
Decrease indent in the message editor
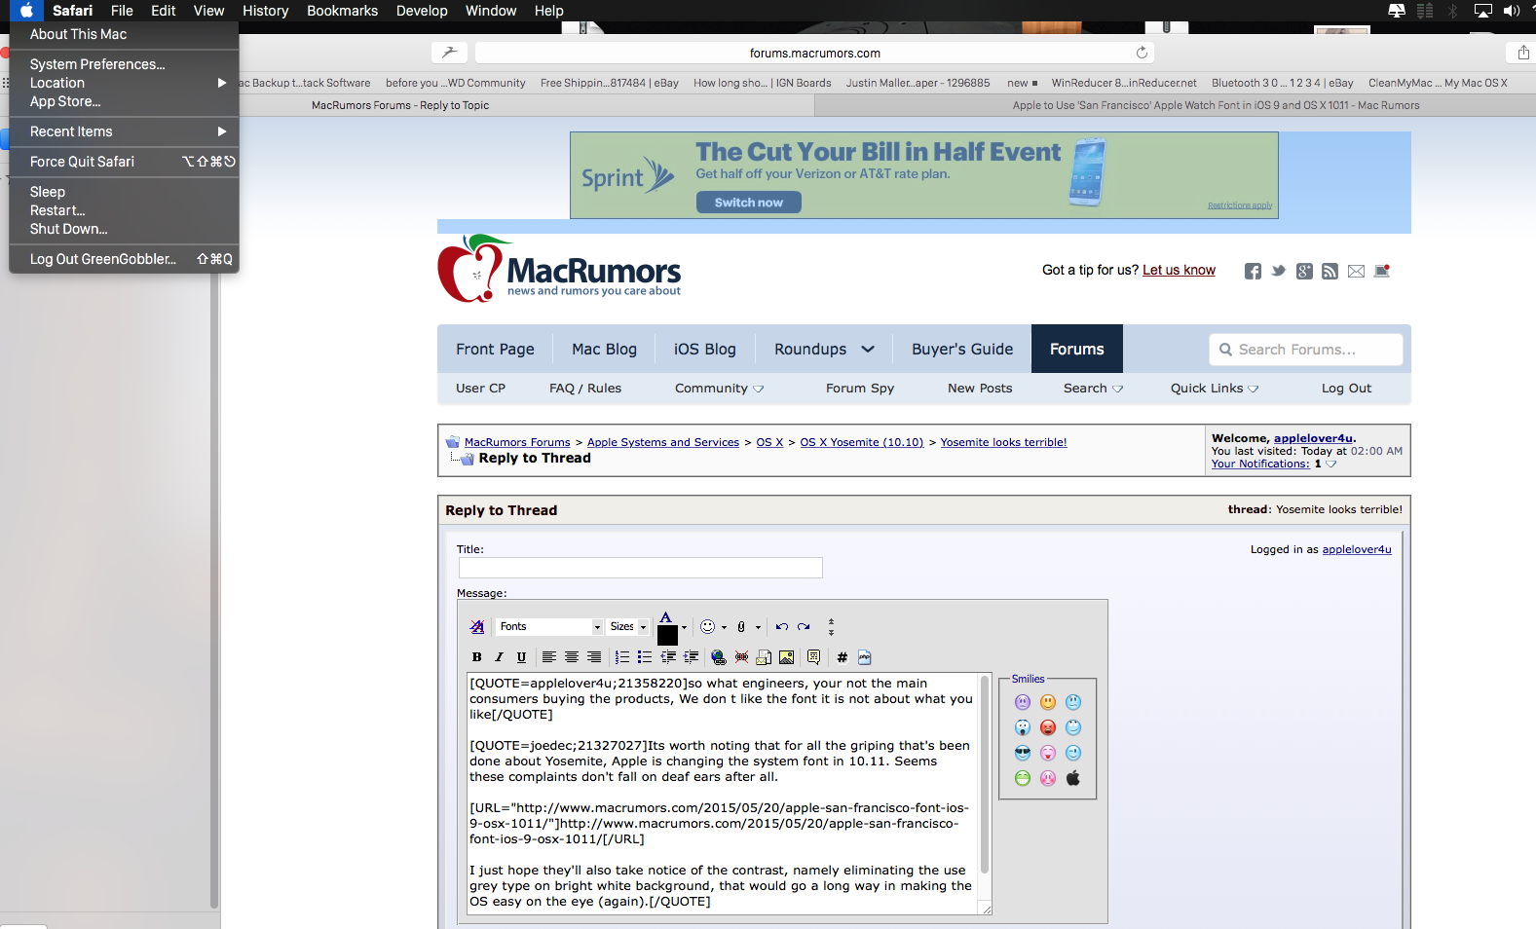tap(668, 657)
